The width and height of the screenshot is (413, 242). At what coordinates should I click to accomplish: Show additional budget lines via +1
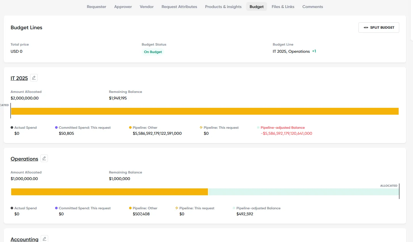[x=314, y=51]
